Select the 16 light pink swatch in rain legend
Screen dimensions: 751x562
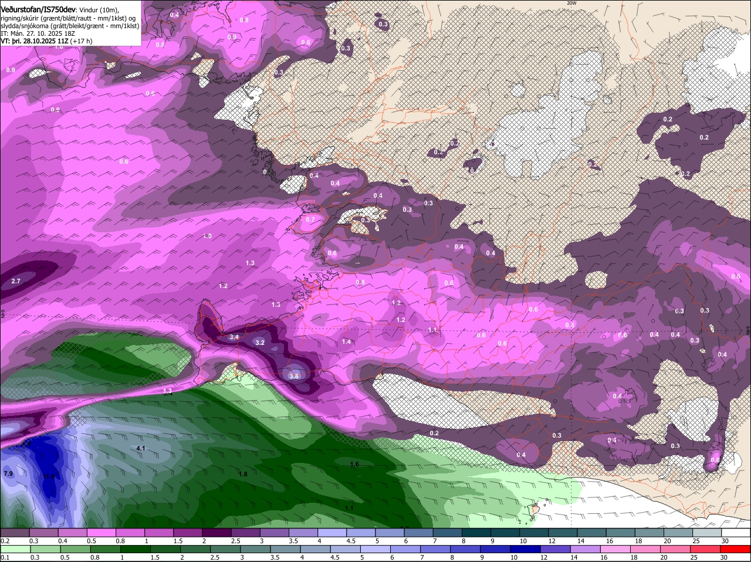click(x=616, y=550)
